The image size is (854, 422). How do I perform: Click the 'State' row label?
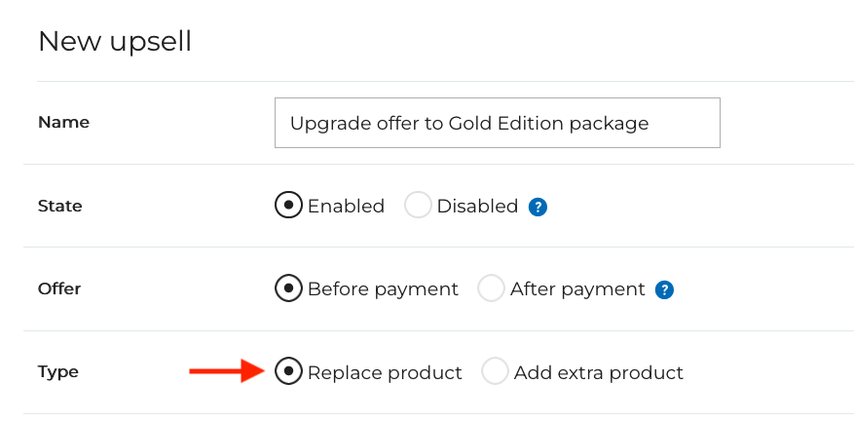(59, 207)
